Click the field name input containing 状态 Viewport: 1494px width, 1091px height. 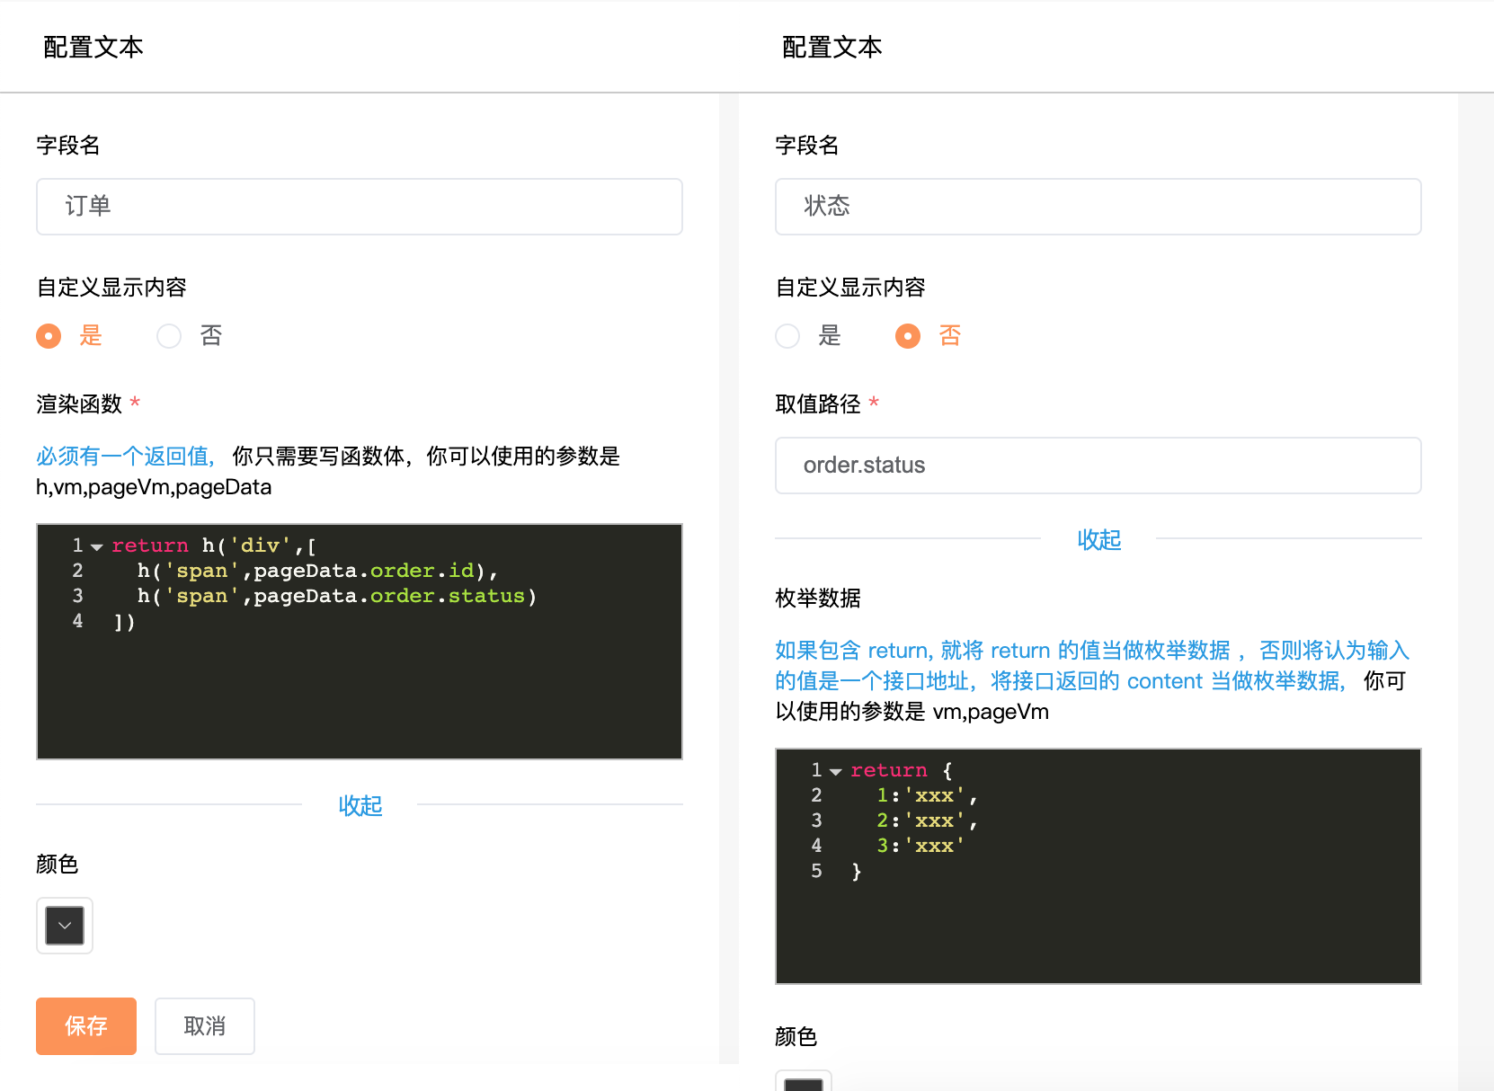1098,207
